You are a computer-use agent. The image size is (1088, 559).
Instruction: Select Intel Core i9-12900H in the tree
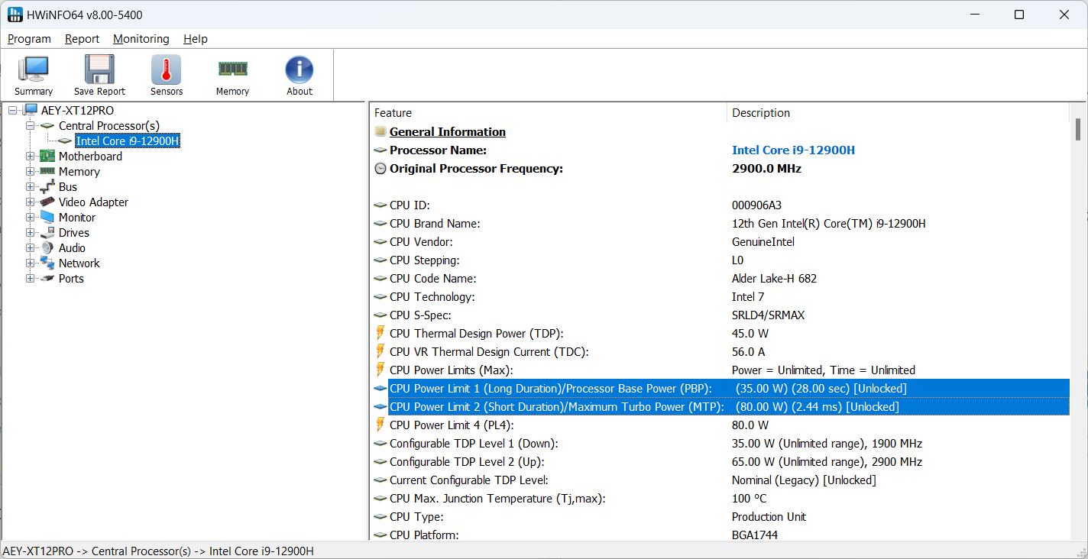(x=128, y=141)
